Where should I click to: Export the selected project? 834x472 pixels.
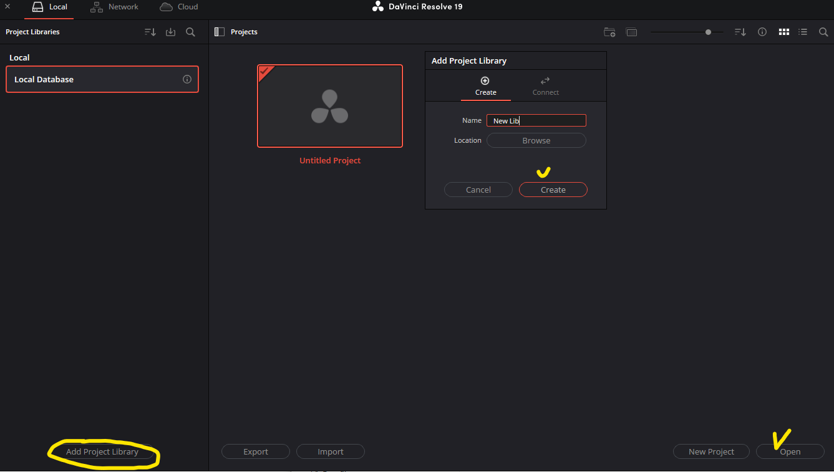click(256, 451)
